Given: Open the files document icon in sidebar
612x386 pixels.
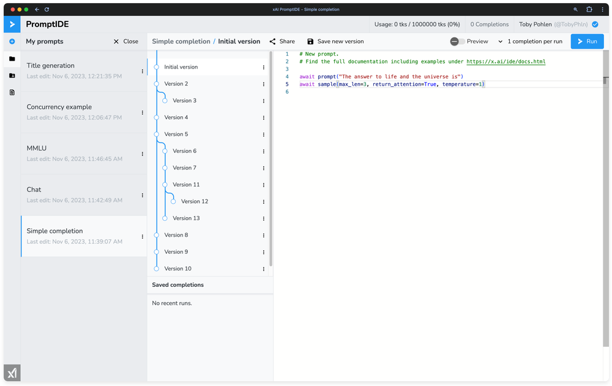Looking at the screenshot, I should pos(12,92).
